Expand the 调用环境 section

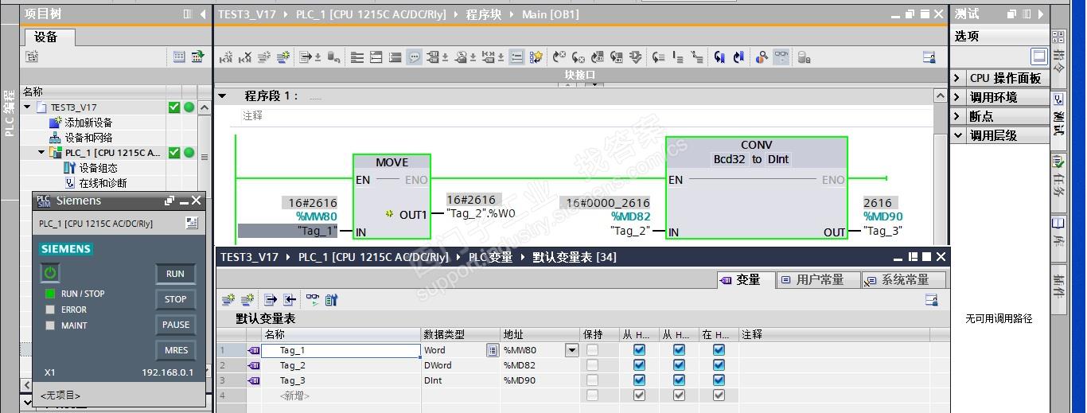pos(957,97)
